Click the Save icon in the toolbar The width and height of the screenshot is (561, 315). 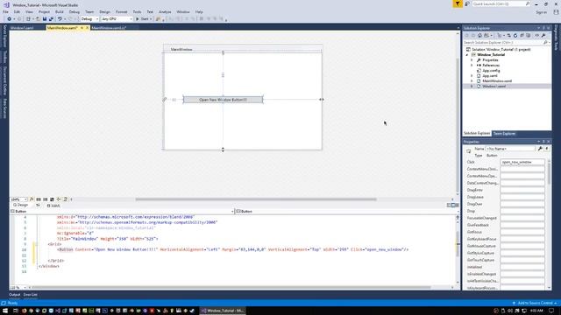(45, 19)
